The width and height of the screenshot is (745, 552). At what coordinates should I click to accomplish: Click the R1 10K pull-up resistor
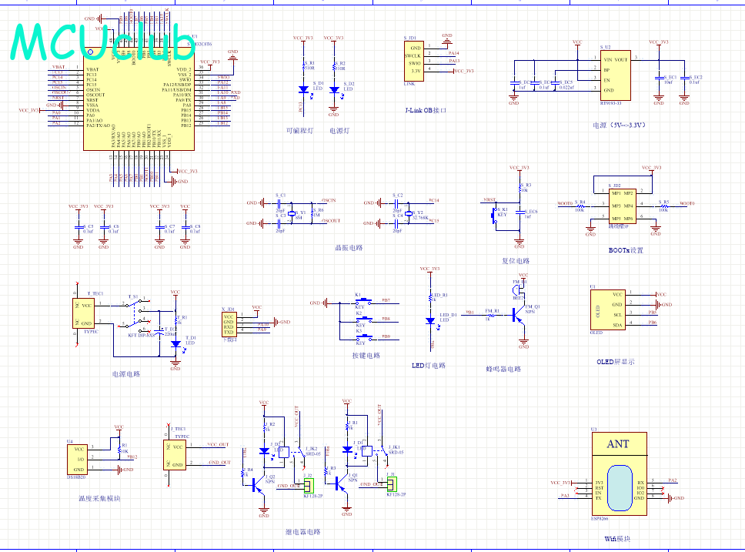(119, 450)
